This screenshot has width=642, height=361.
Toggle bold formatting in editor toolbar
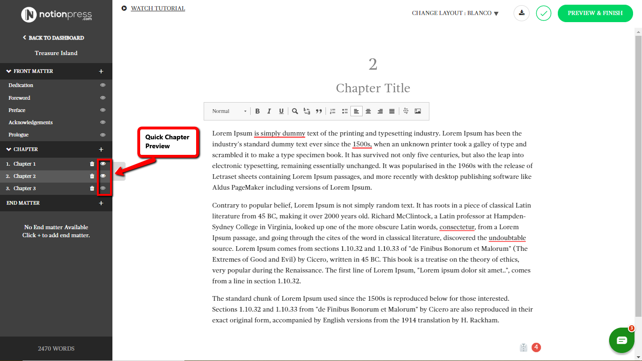point(257,112)
